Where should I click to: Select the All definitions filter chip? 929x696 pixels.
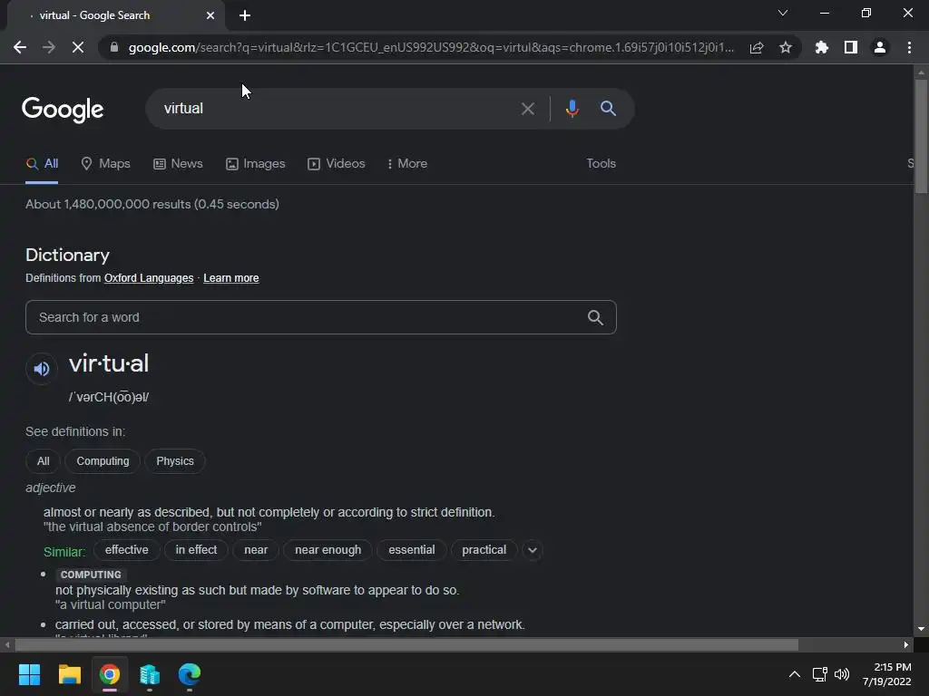[x=43, y=461]
